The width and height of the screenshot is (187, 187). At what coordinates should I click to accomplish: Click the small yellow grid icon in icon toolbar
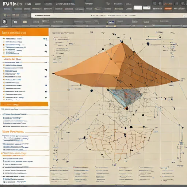pos(25,22)
